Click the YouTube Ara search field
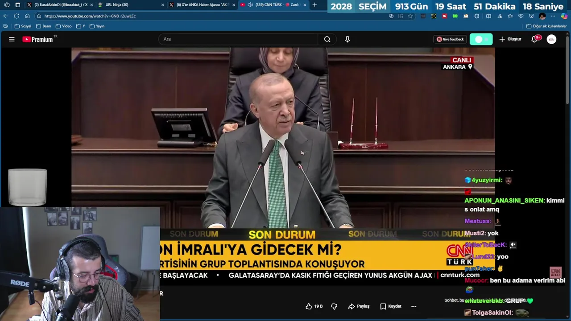The image size is (571, 321). coord(238,39)
